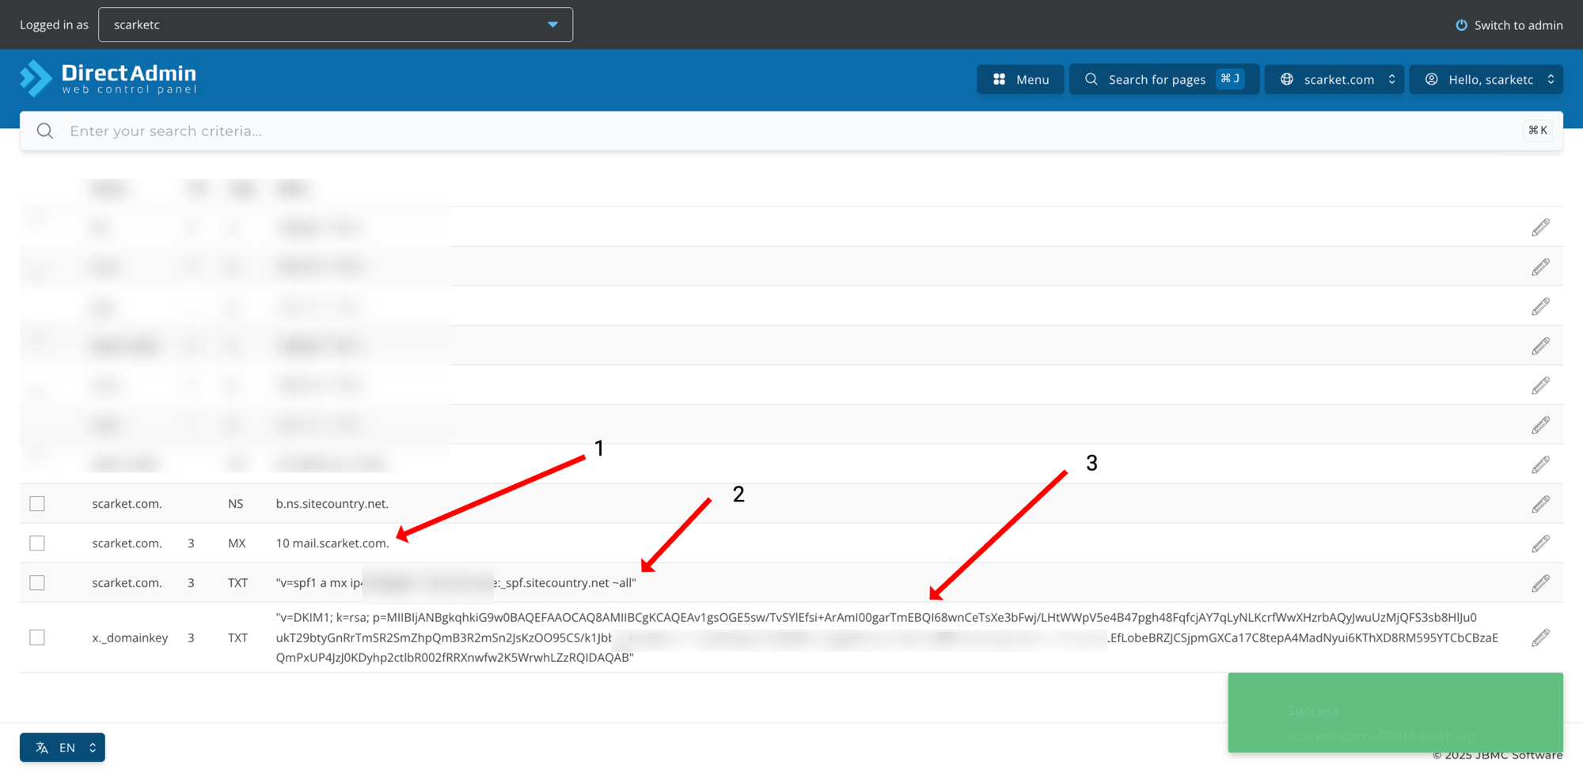
Task: Click the NS type cell
Action: (x=236, y=504)
